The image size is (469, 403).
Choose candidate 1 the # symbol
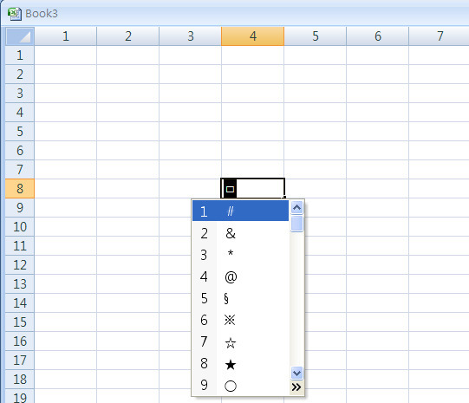coord(240,211)
